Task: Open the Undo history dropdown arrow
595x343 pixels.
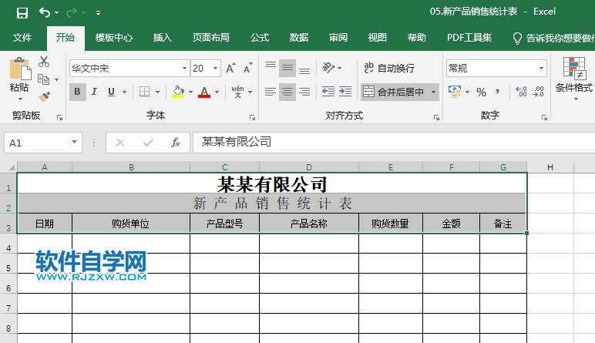Action: [x=56, y=13]
